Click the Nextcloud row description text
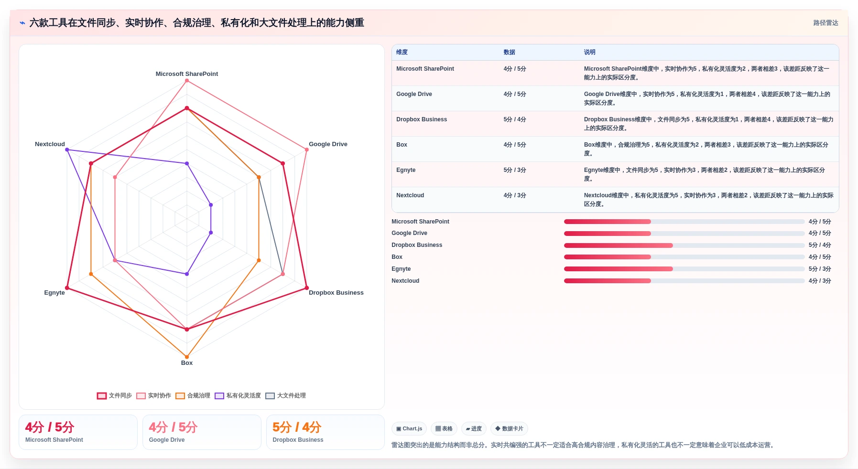The width and height of the screenshot is (858, 469). point(708,200)
